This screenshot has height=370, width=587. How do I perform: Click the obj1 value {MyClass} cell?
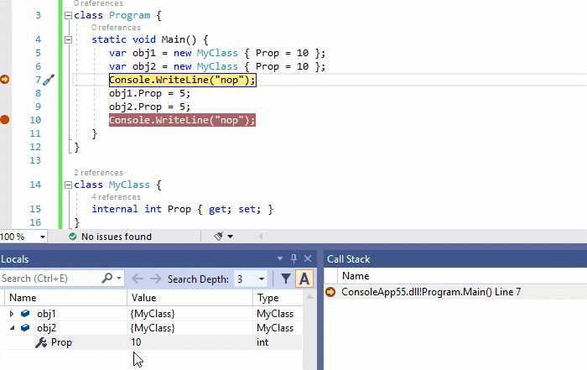pyautogui.click(x=190, y=314)
